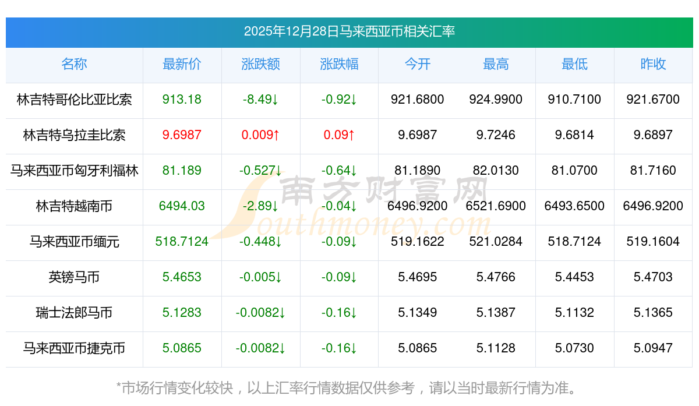The image size is (699, 406).
Task: Click the opening value 5.4695
Action: (x=418, y=277)
